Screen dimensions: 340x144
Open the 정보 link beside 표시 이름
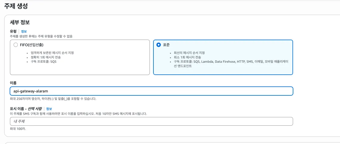point(49,109)
